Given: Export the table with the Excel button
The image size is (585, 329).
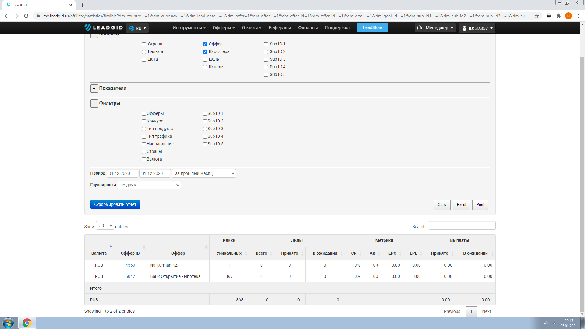Looking at the screenshot, I should click(x=461, y=205).
